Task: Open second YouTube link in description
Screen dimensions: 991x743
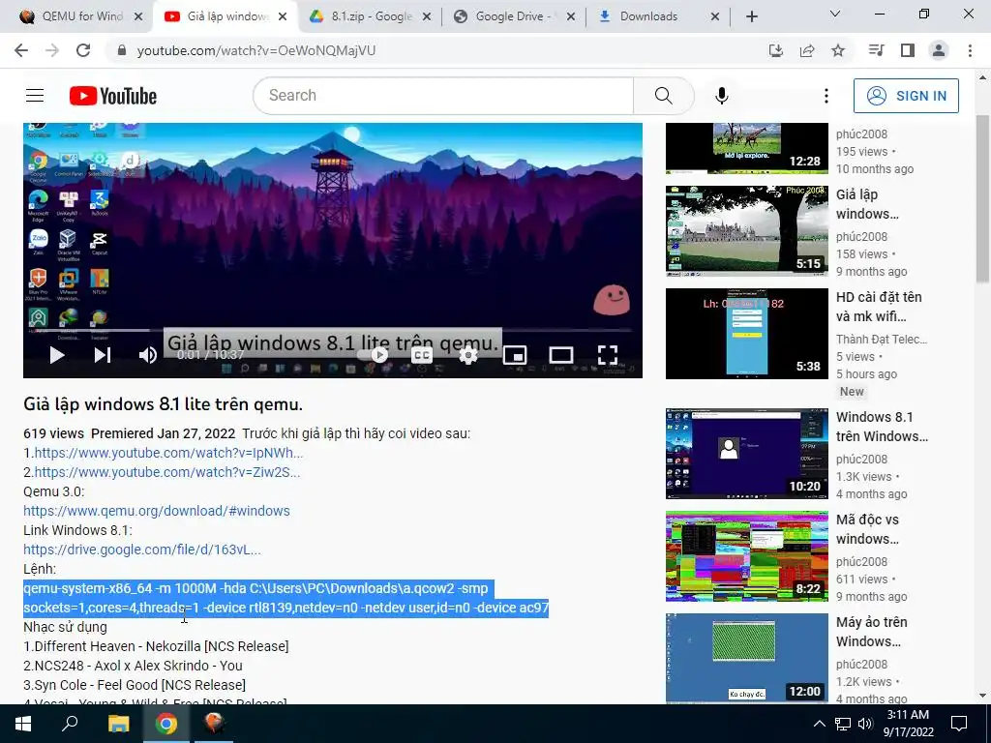Action: [166, 472]
